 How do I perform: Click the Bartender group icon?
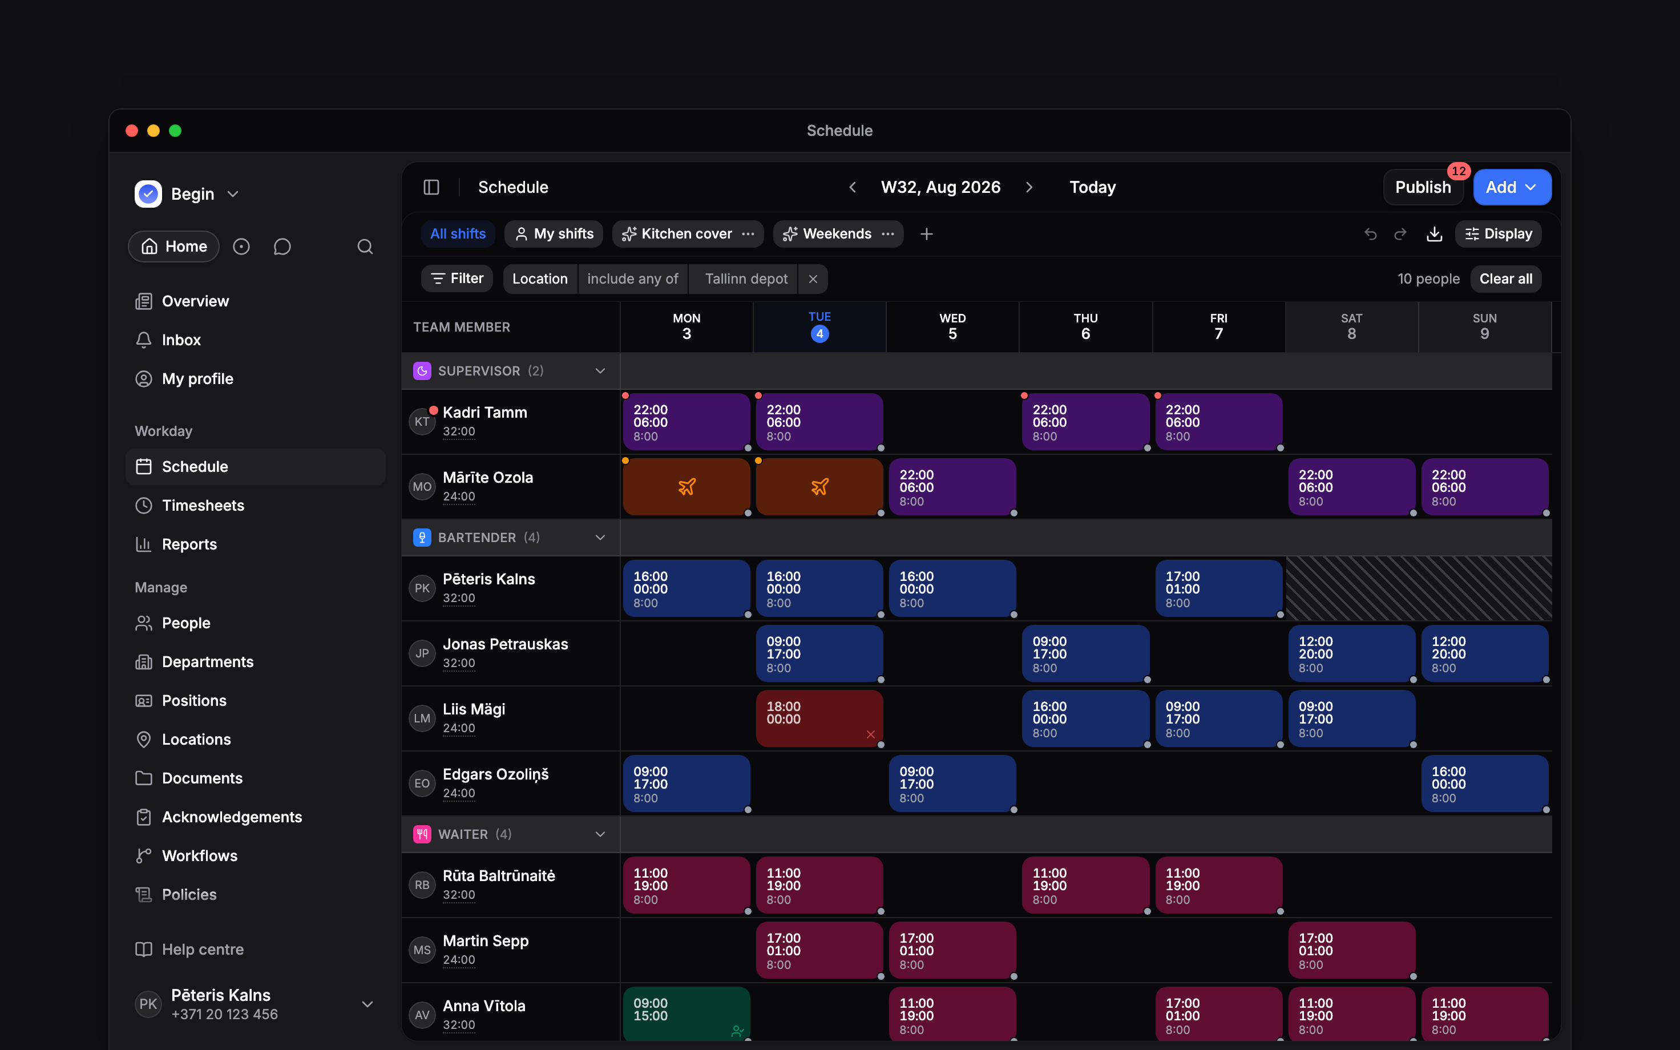click(422, 538)
